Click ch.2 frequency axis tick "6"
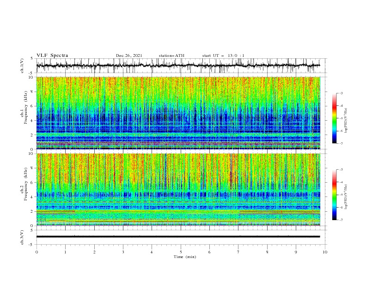Viewport: 366px width, 283px height. [32, 183]
